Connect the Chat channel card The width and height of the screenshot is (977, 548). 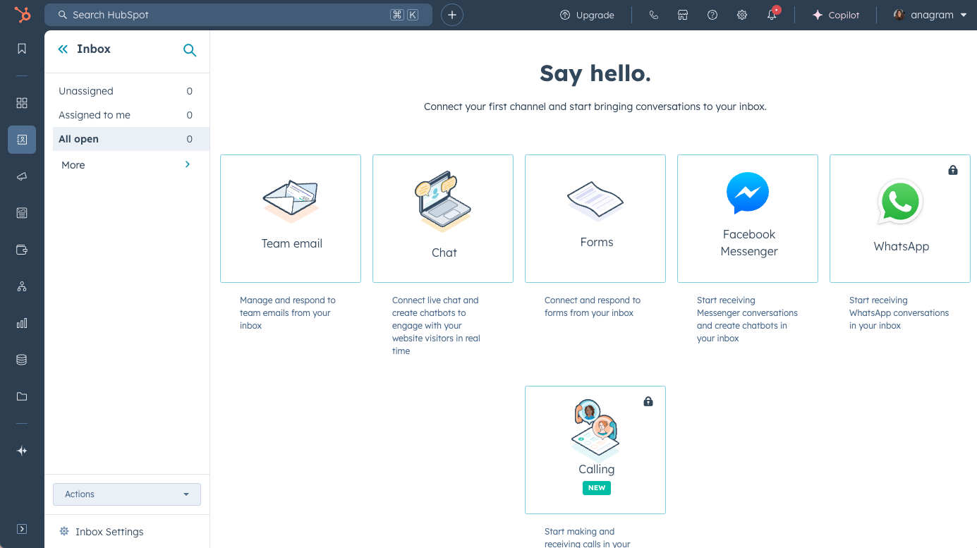click(x=443, y=219)
